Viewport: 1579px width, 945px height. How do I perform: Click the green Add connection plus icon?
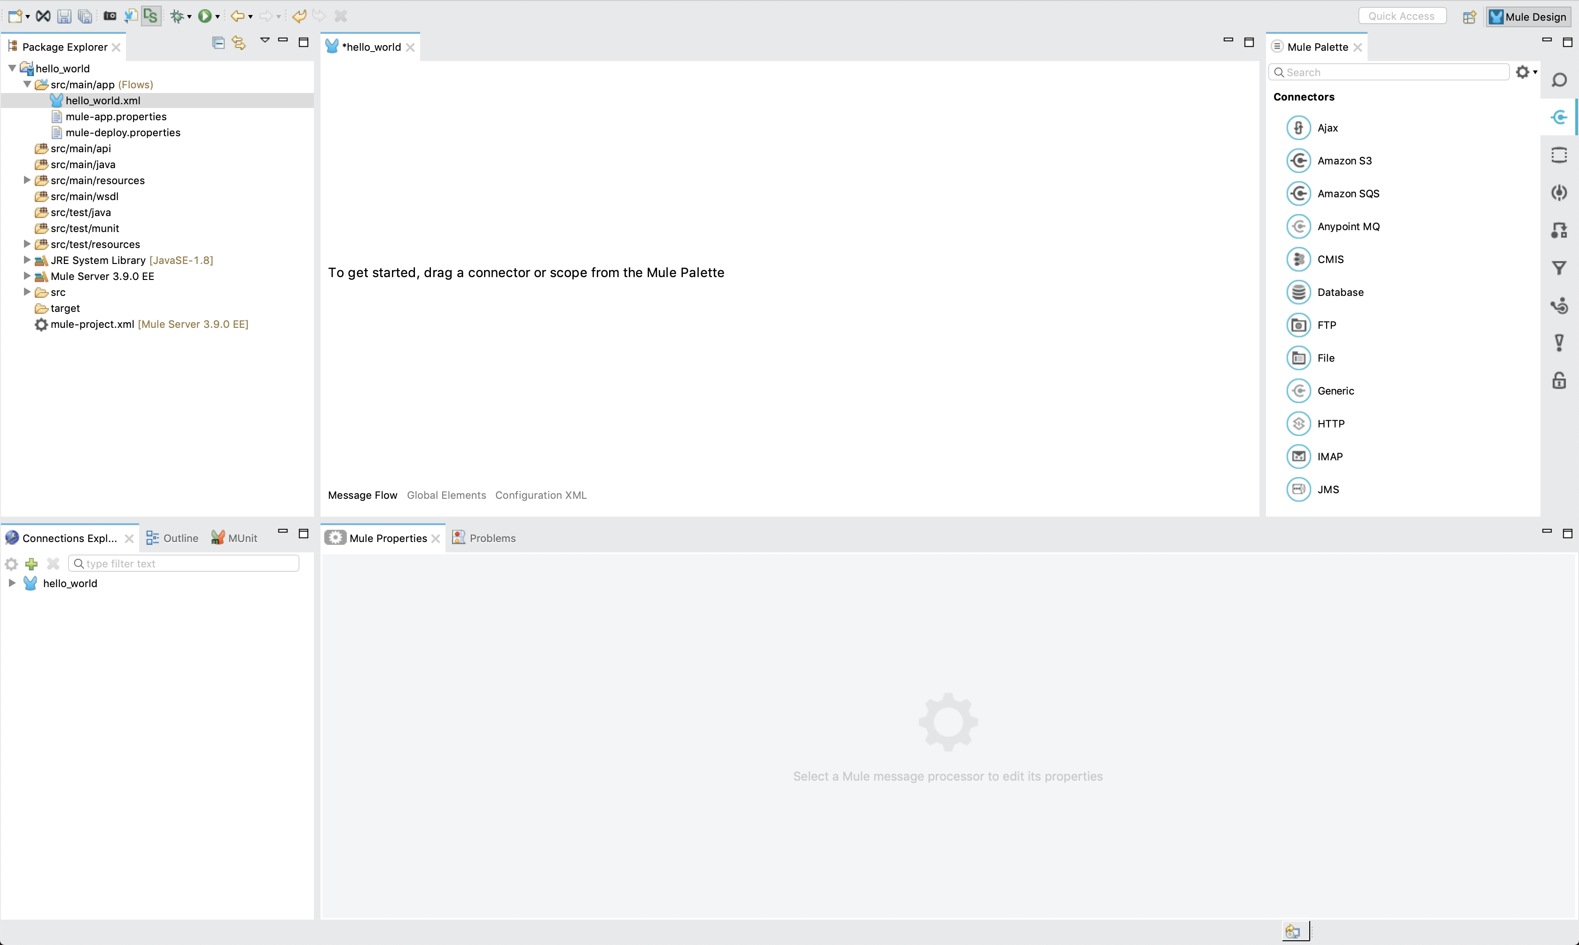pyautogui.click(x=31, y=564)
